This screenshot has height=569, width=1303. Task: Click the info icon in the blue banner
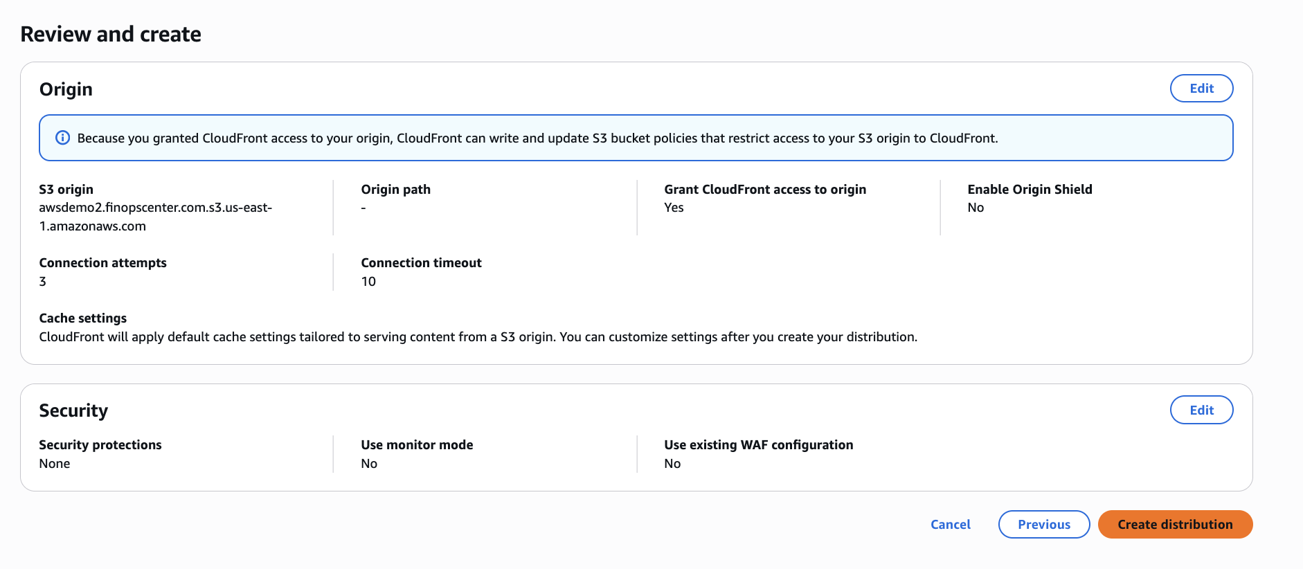[x=62, y=138]
